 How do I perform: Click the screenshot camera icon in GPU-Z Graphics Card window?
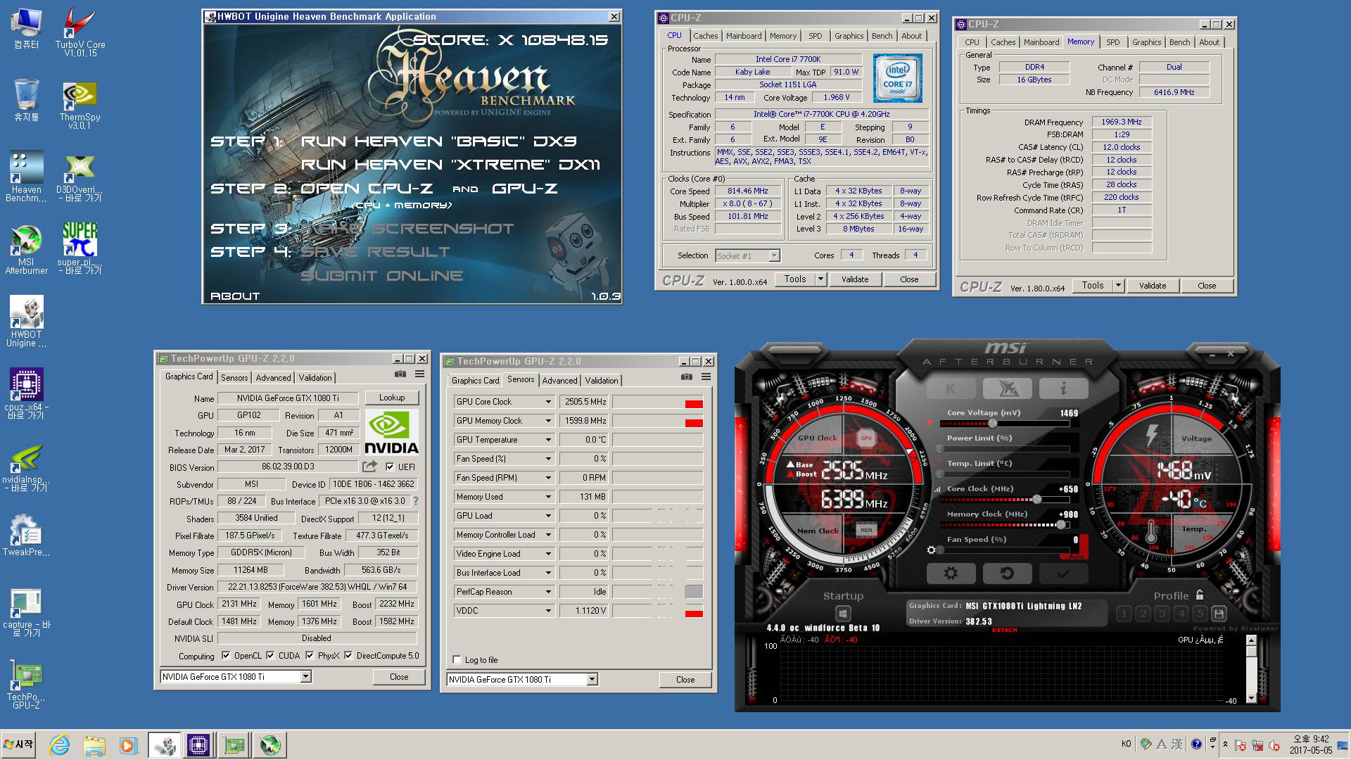coord(400,374)
